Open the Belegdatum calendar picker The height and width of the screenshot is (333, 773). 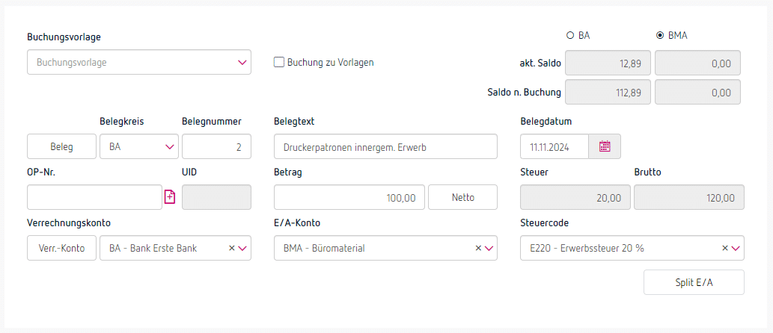click(x=605, y=147)
